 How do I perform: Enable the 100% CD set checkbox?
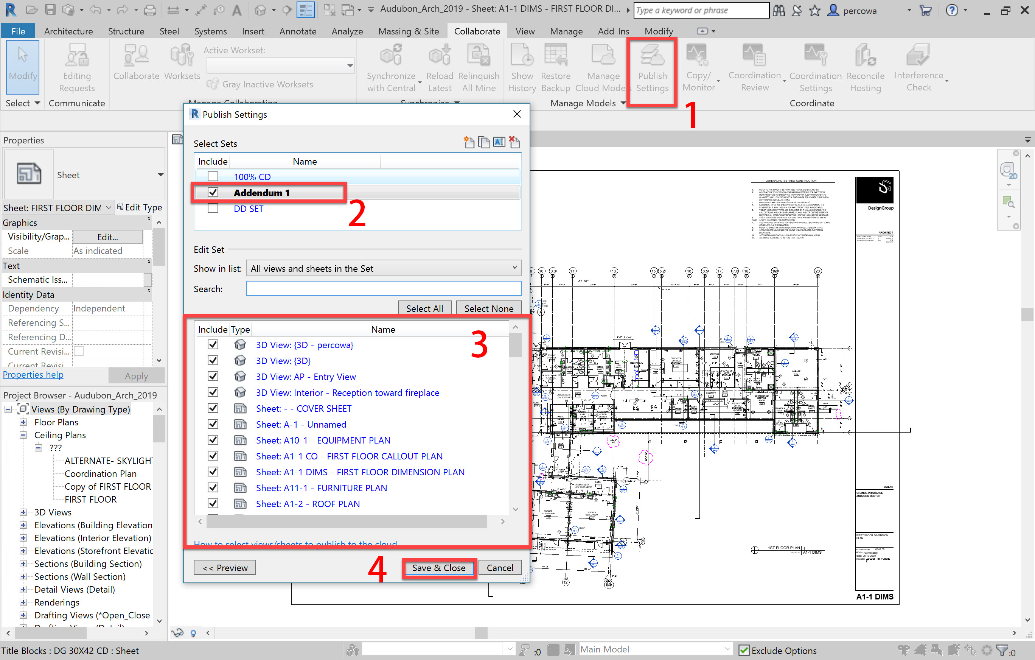213,176
